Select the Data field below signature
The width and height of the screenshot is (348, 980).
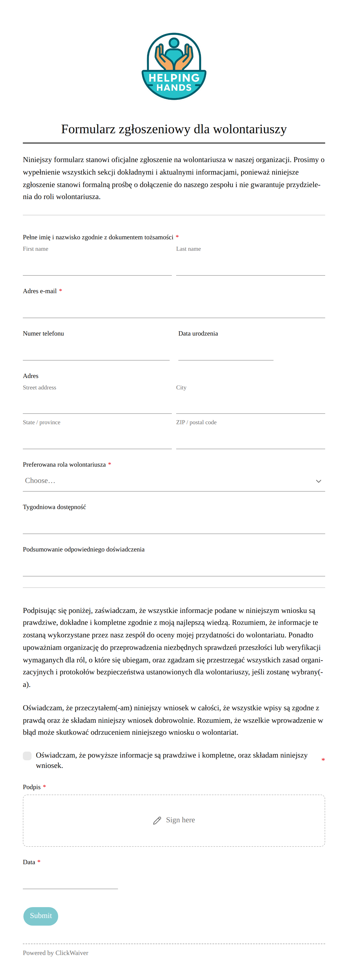70,879
